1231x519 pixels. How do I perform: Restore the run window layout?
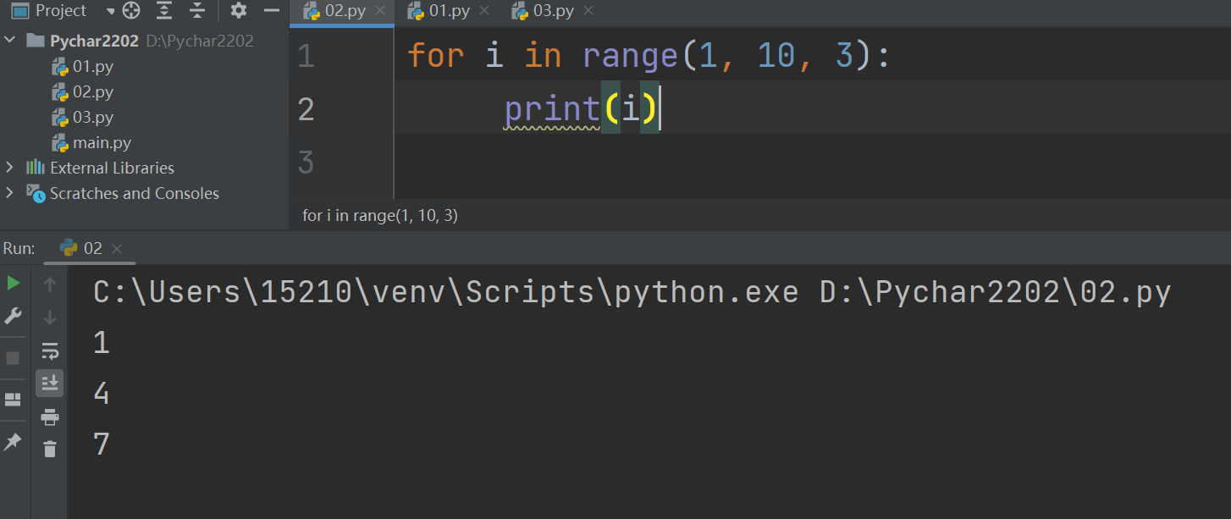click(14, 399)
